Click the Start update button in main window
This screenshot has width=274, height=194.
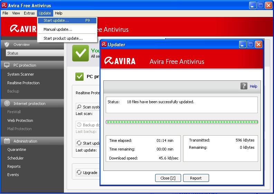pyautogui.click(x=87, y=143)
